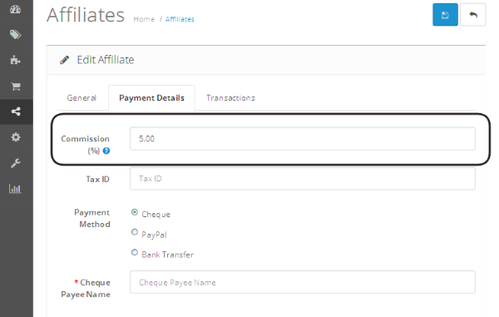This screenshot has height=317, width=499.
Task: Click the Commission help question icon
Action: (x=106, y=151)
